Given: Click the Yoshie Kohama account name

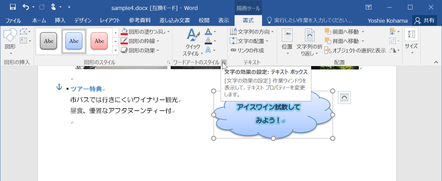Looking at the screenshot, I should tap(388, 20).
